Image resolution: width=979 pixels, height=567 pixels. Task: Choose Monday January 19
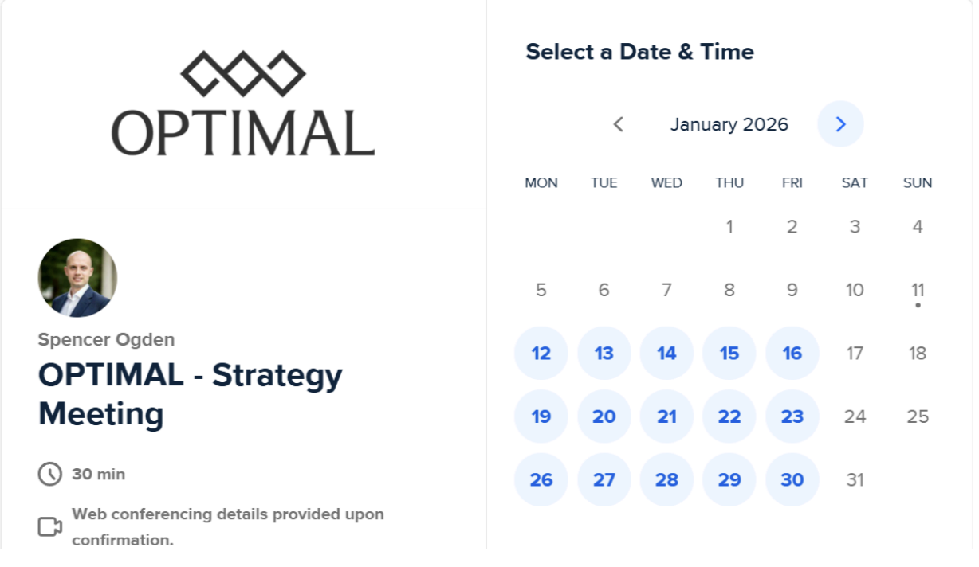click(x=541, y=416)
